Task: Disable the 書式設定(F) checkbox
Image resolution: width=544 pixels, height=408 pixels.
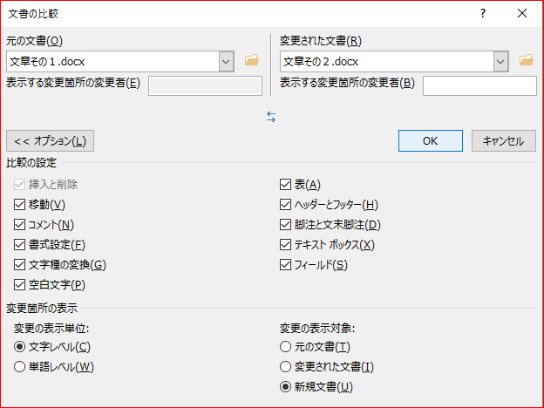Action: coord(19,245)
